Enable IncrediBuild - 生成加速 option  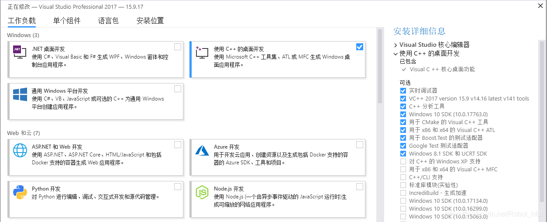coord(403,193)
